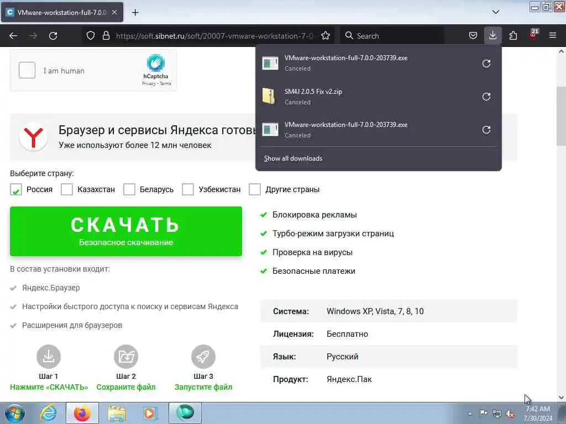This screenshot has height=424, width=566.
Task: Click Запустите файл step link
Action: [203, 387]
